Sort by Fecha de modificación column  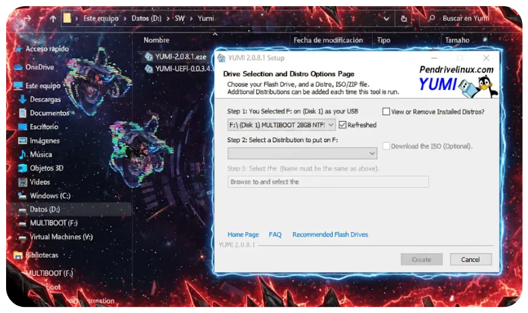(x=328, y=40)
